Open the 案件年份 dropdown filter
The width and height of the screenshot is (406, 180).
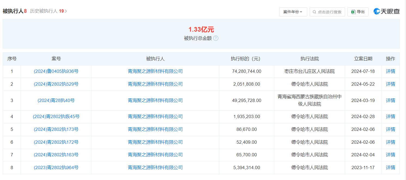(293, 12)
